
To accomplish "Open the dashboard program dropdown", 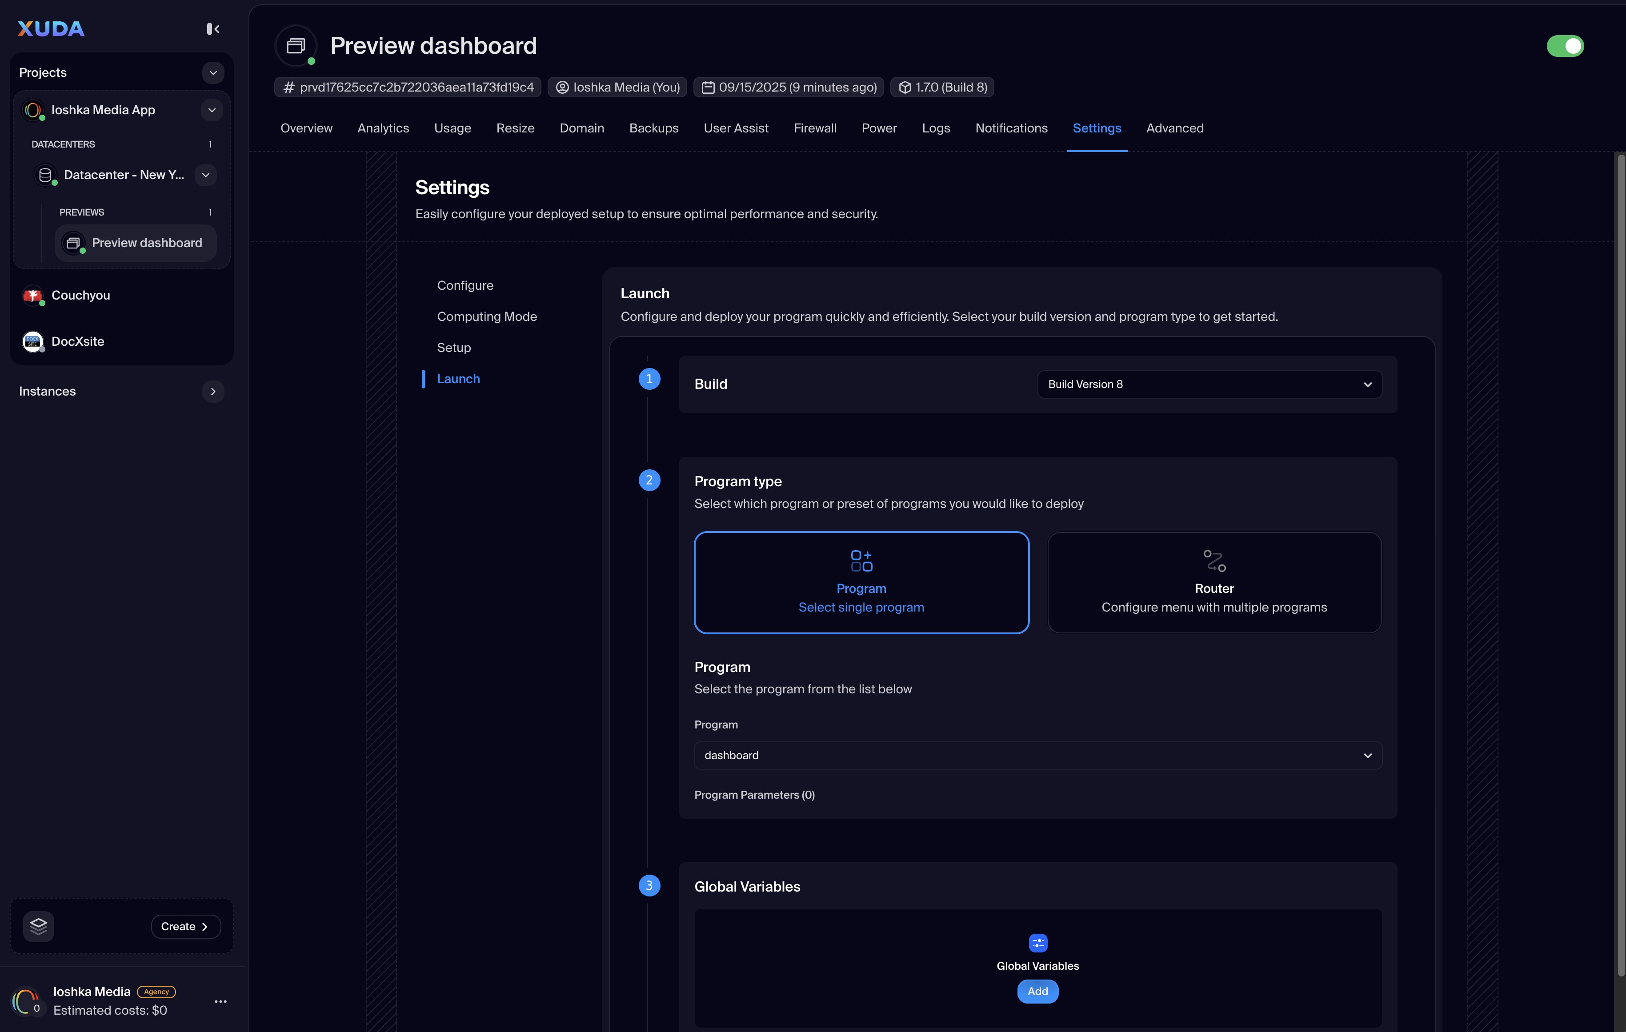I will pos(1037,755).
